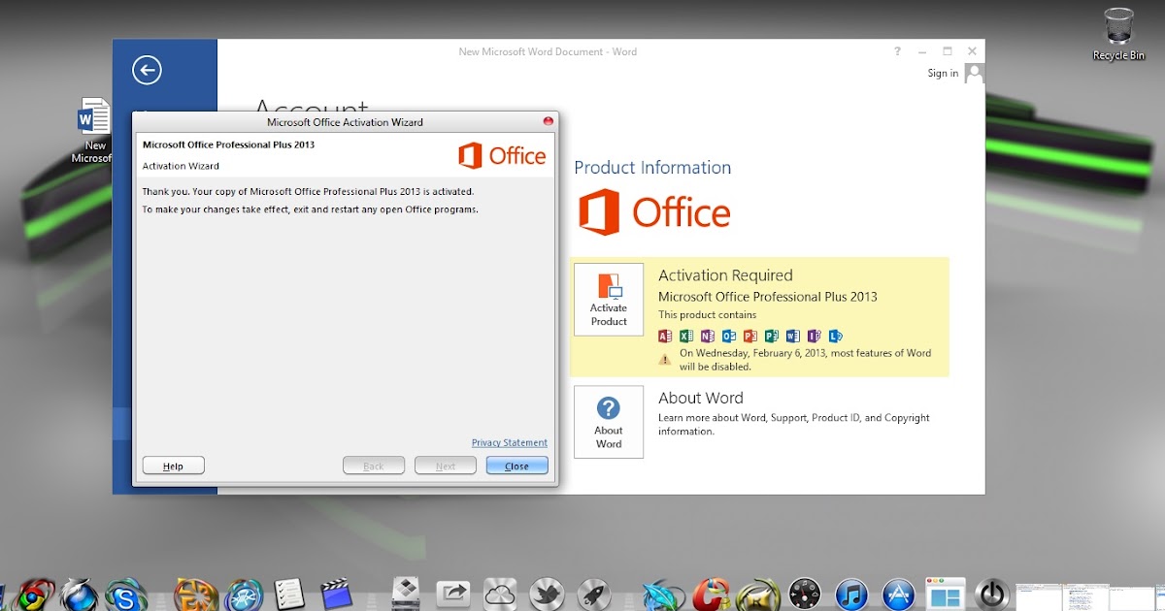Viewport: 1165px width, 611px height.
Task: Click the 'About Word' heading text
Action: (x=701, y=398)
